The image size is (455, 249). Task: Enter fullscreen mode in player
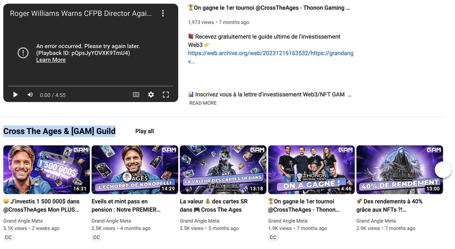point(166,95)
